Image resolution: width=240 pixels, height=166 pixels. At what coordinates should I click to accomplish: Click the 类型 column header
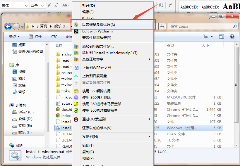(x=170, y=45)
